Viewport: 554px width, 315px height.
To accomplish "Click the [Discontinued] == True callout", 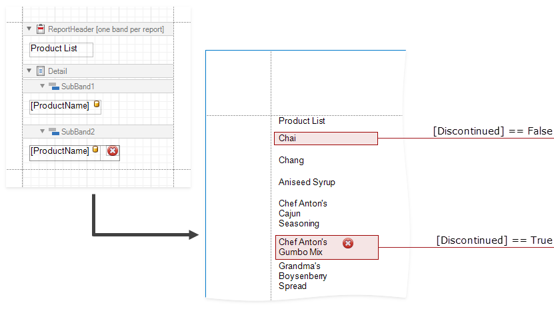I will click(x=493, y=240).
